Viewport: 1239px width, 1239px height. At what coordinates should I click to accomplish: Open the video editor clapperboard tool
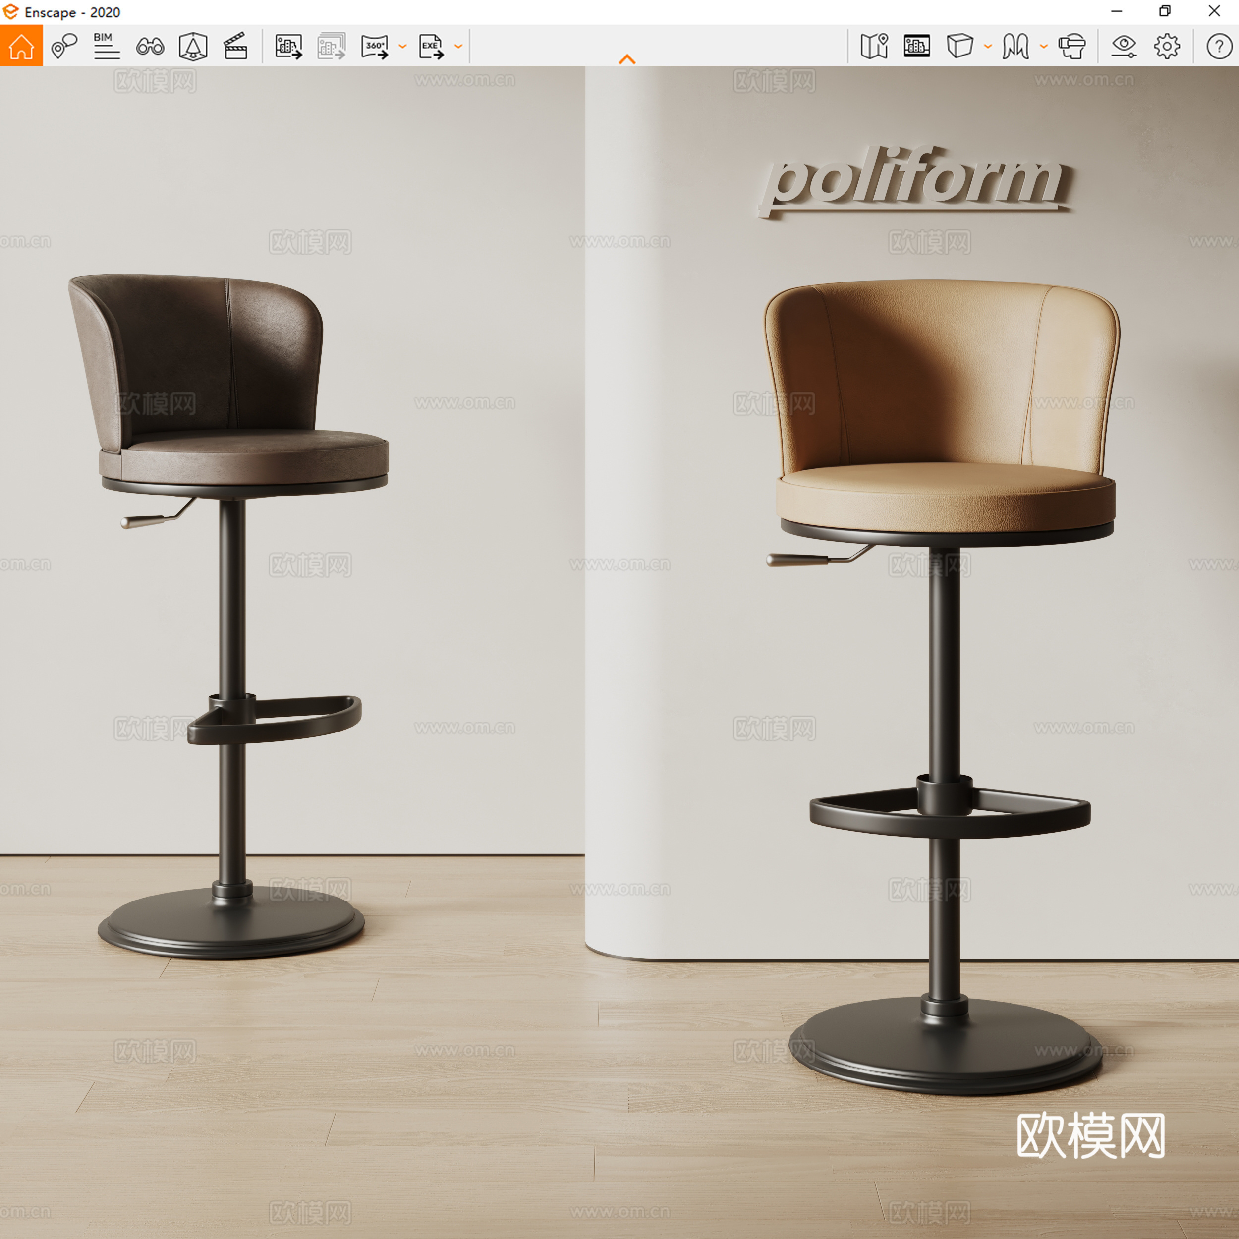(x=236, y=45)
